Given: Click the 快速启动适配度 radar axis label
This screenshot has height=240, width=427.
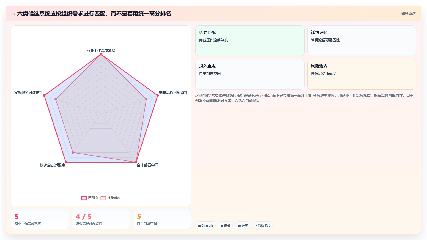Looking at the screenshot, I should tap(53, 165).
